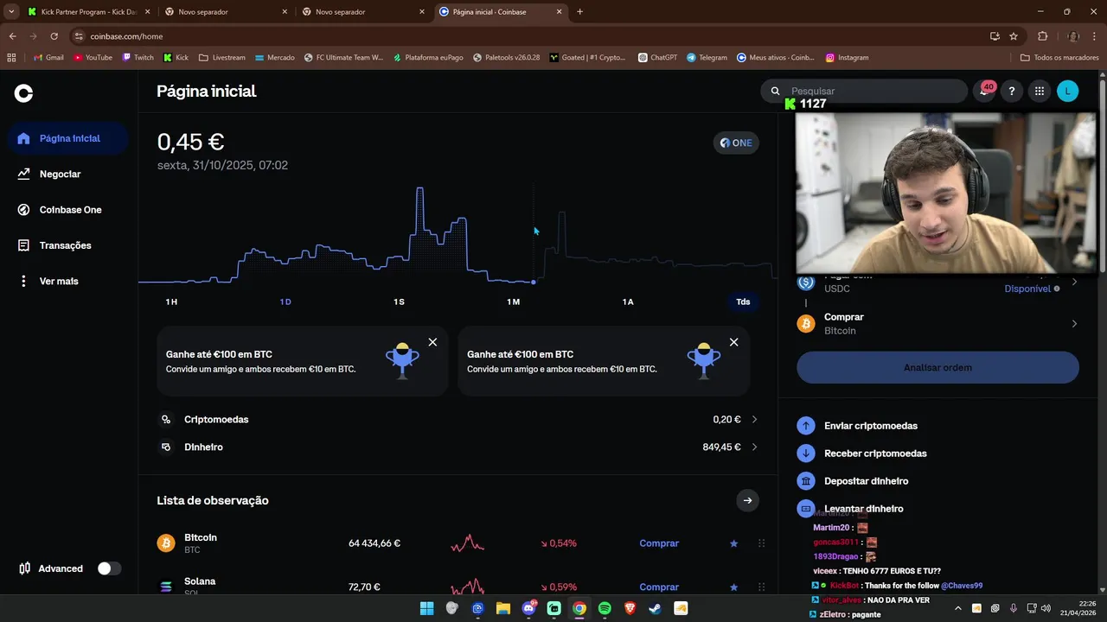Click the Bitcoin price 64 434,66 €

point(374,543)
